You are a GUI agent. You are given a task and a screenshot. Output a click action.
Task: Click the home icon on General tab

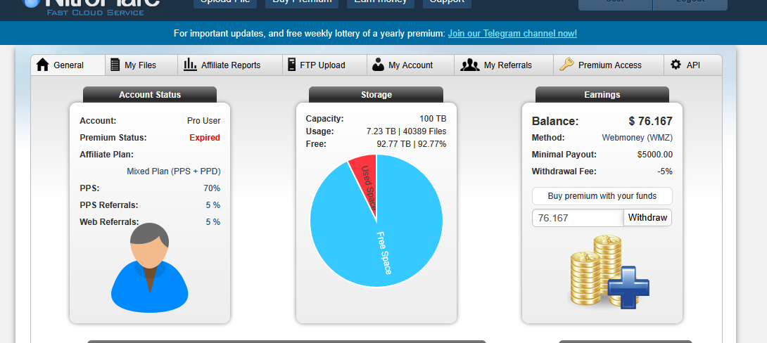(x=42, y=65)
